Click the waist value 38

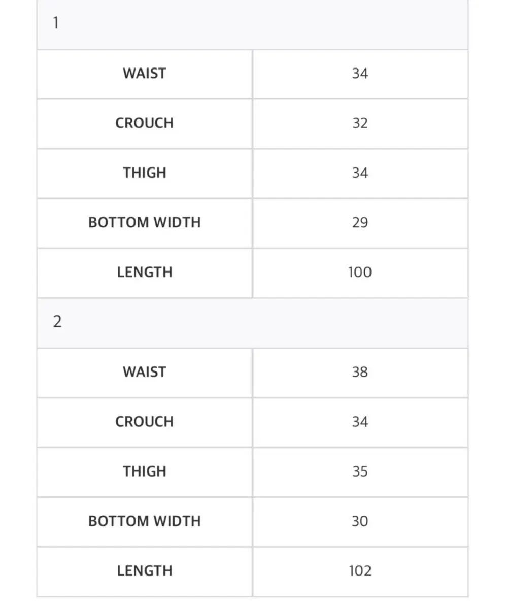coord(360,371)
